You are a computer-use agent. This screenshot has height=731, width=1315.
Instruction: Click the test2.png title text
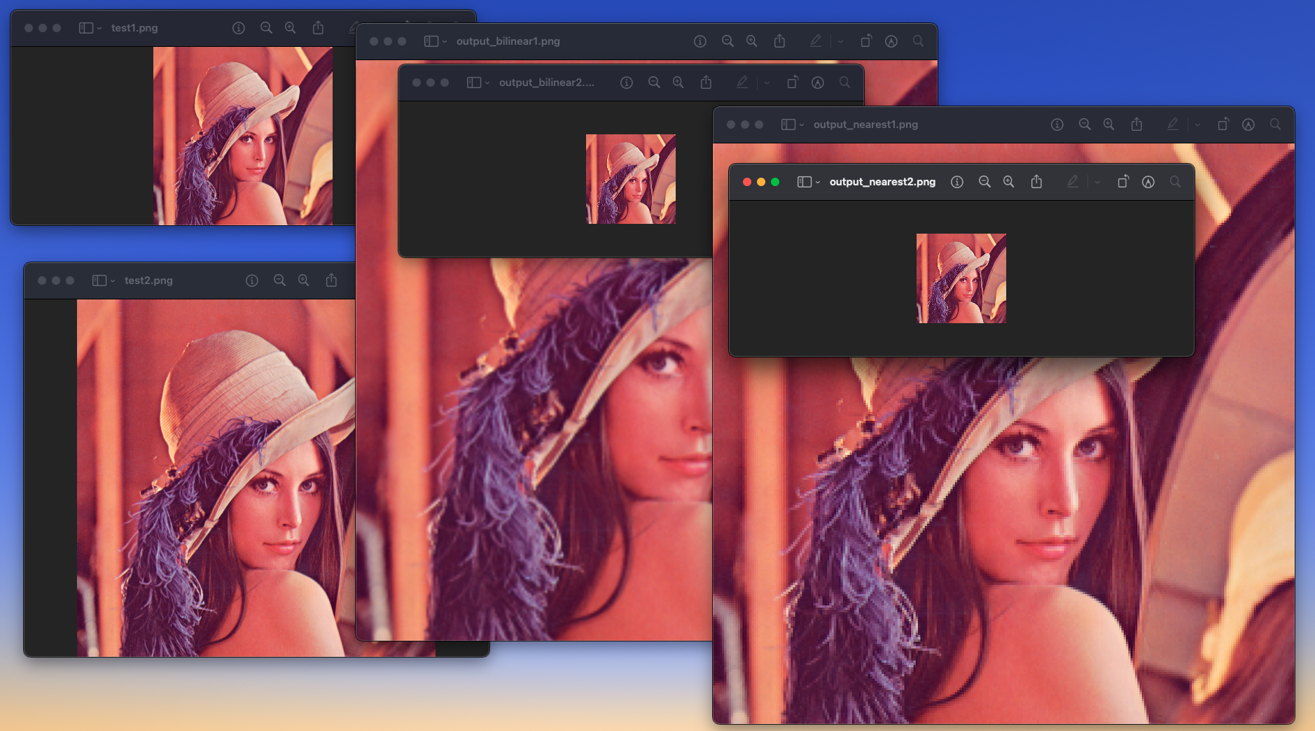[x=148, y=281]
